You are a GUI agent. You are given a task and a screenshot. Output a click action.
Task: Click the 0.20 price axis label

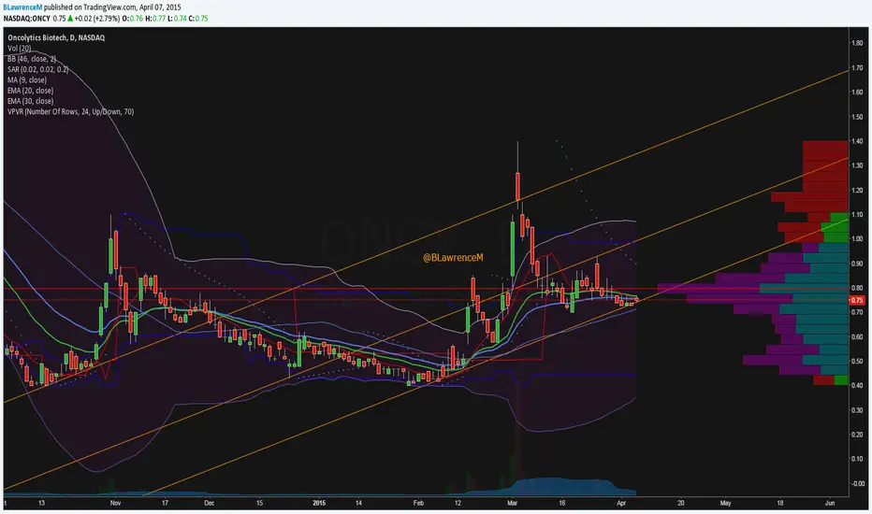pos(857,435)
